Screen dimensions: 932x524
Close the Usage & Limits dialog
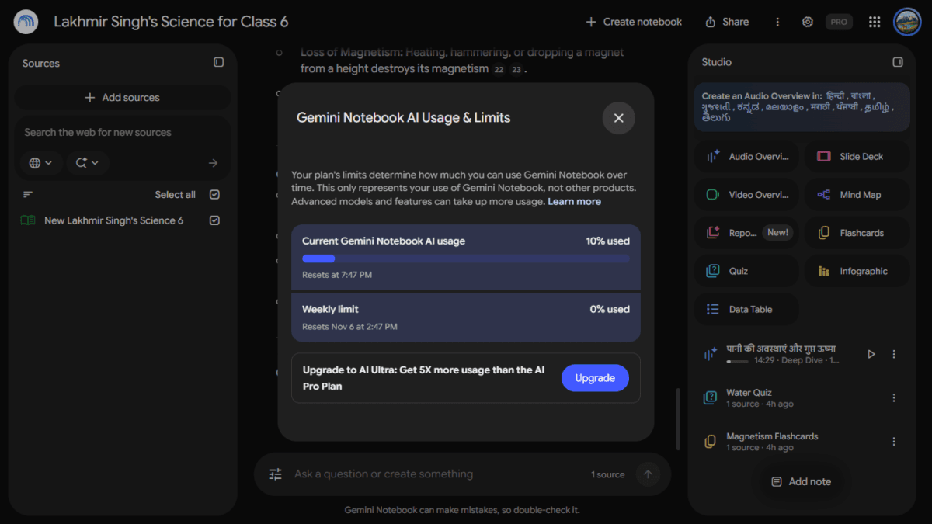tap(618, 118)
